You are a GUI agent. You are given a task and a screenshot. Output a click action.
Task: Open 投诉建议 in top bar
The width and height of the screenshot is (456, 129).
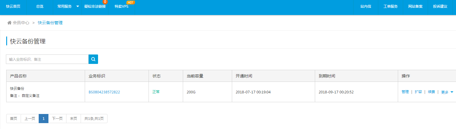440,6
